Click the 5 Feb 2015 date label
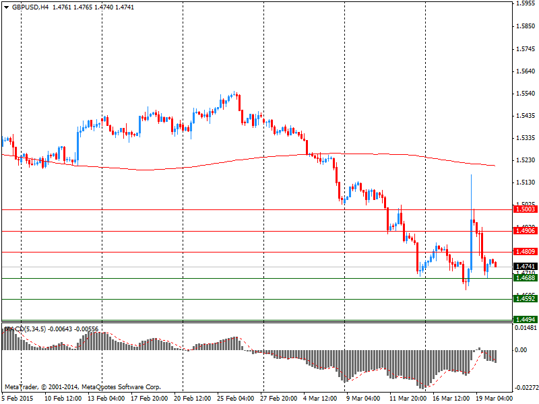 [18, 398]
